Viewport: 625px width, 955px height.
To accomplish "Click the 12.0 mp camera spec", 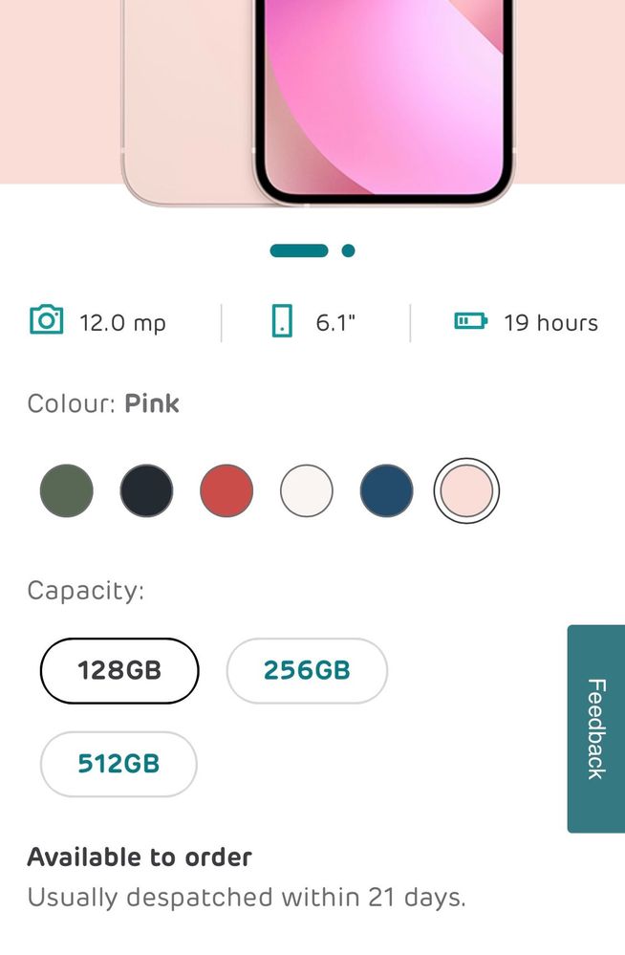I will pos(122,323).
